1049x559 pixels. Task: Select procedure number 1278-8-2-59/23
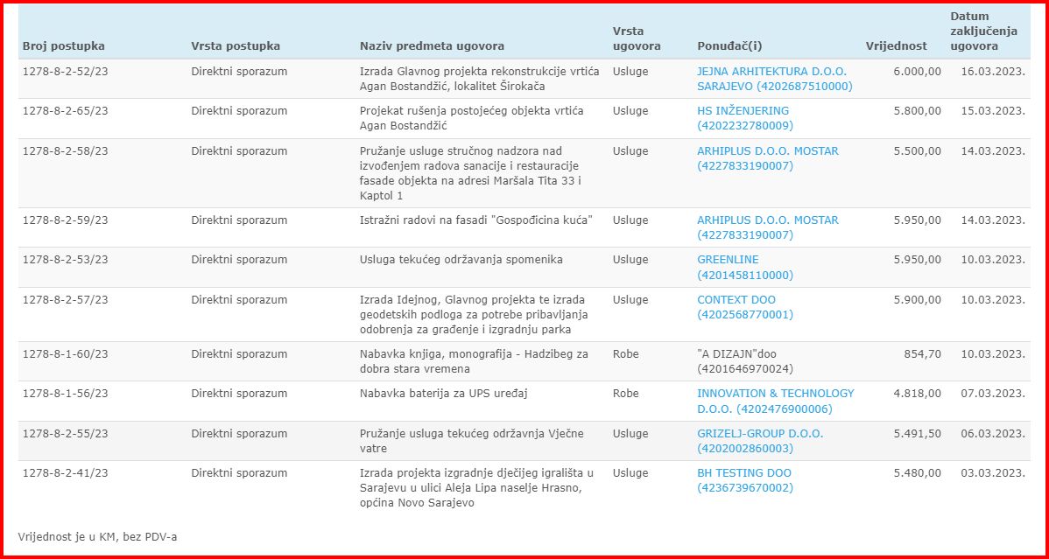[66, 220]
